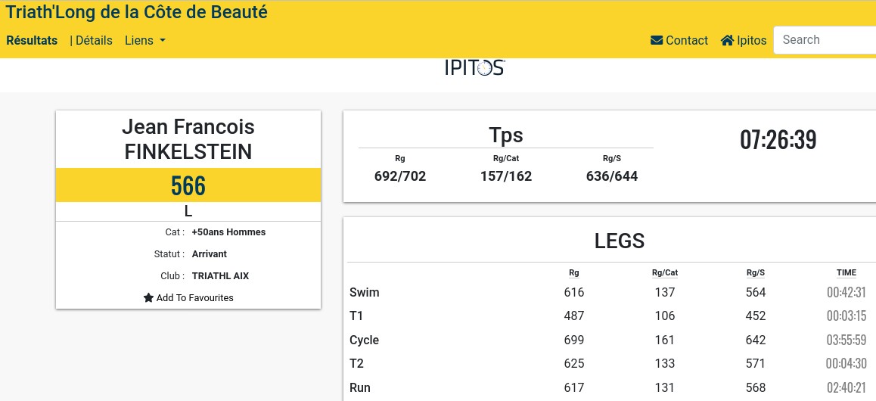Open the Résultats tab
The image size is (876, 401).
click(32, 41)
